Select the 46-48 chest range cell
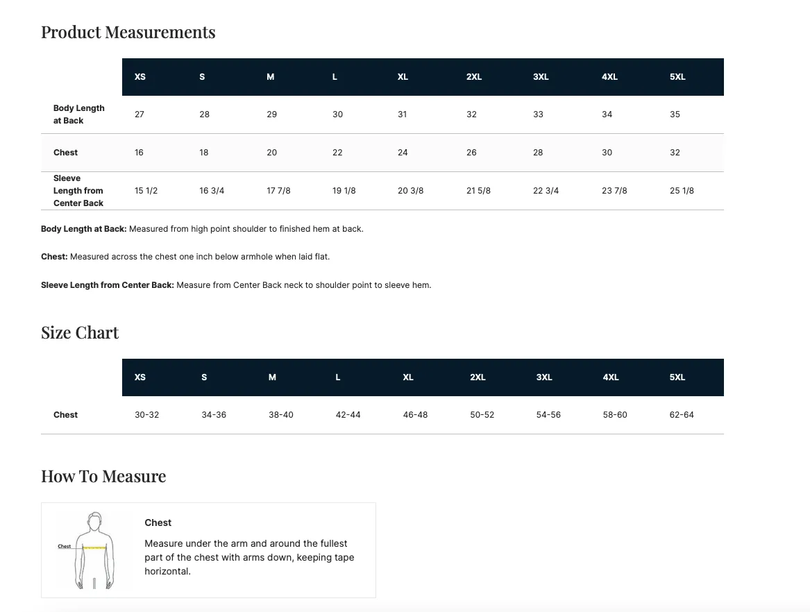 pyautogui.click(x=415, y=415)
